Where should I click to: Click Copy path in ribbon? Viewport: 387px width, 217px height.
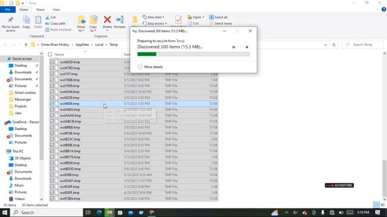(56, 24)
